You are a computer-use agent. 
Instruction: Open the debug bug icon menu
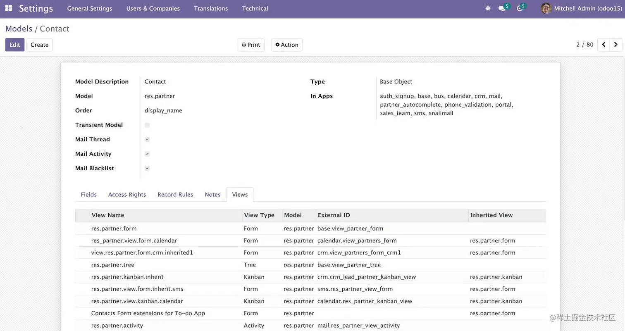488,8
